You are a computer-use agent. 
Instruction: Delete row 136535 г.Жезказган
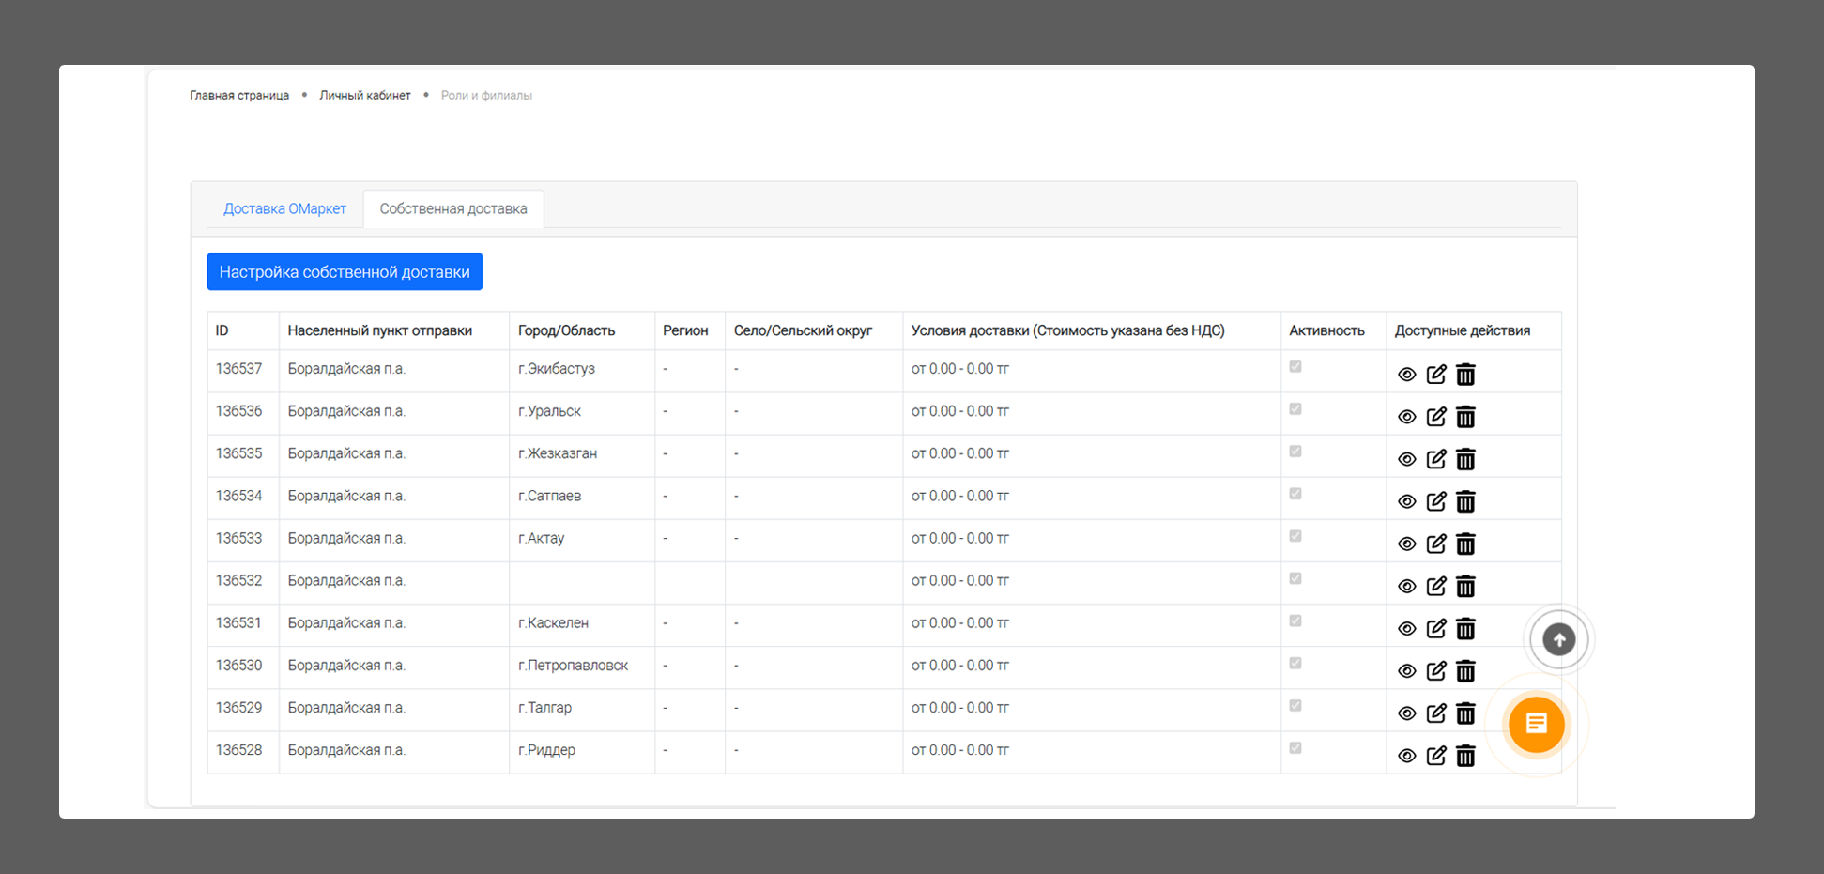coord(1465,459)
